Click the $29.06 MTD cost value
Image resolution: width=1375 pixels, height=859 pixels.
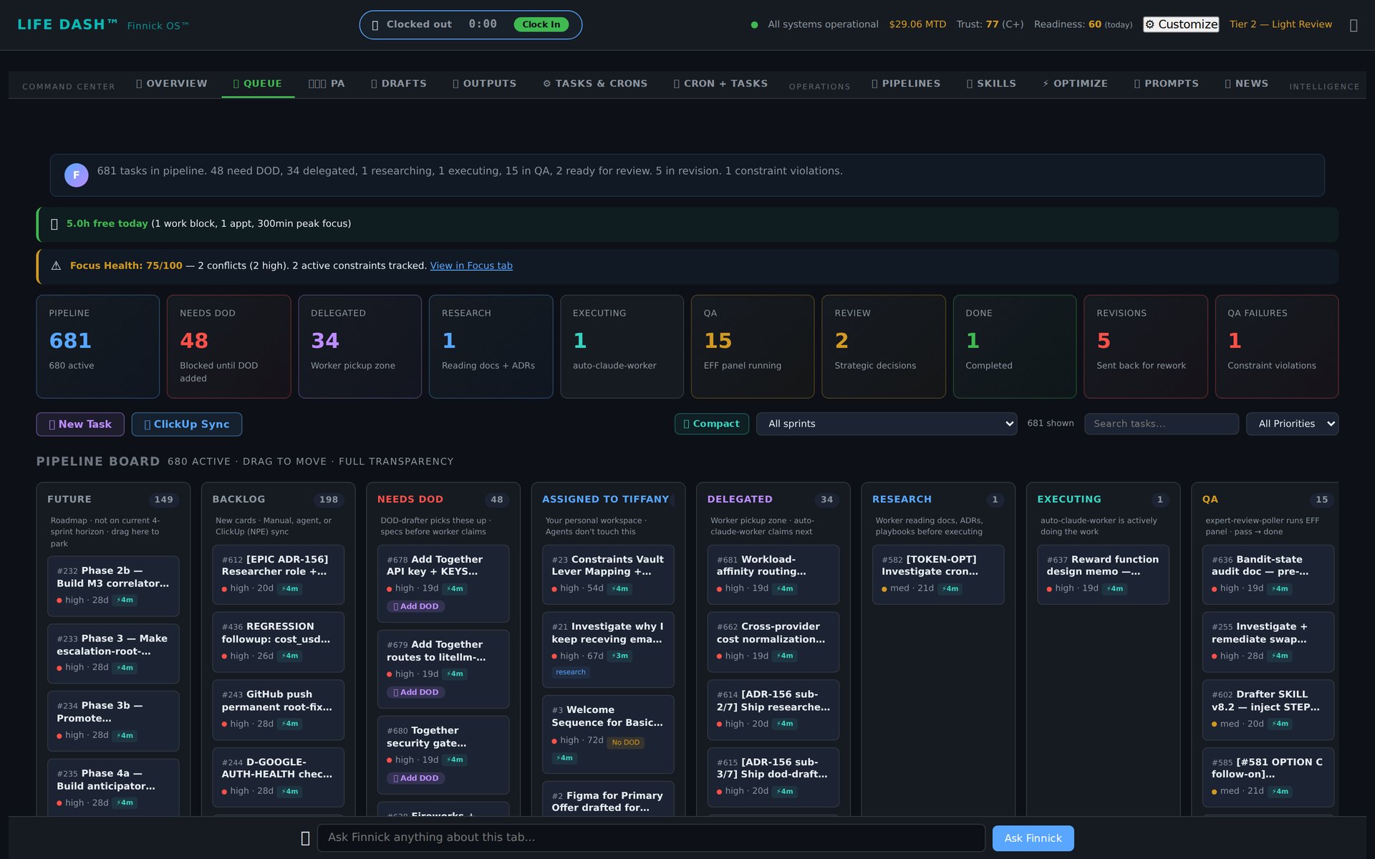tap(917, 24)
